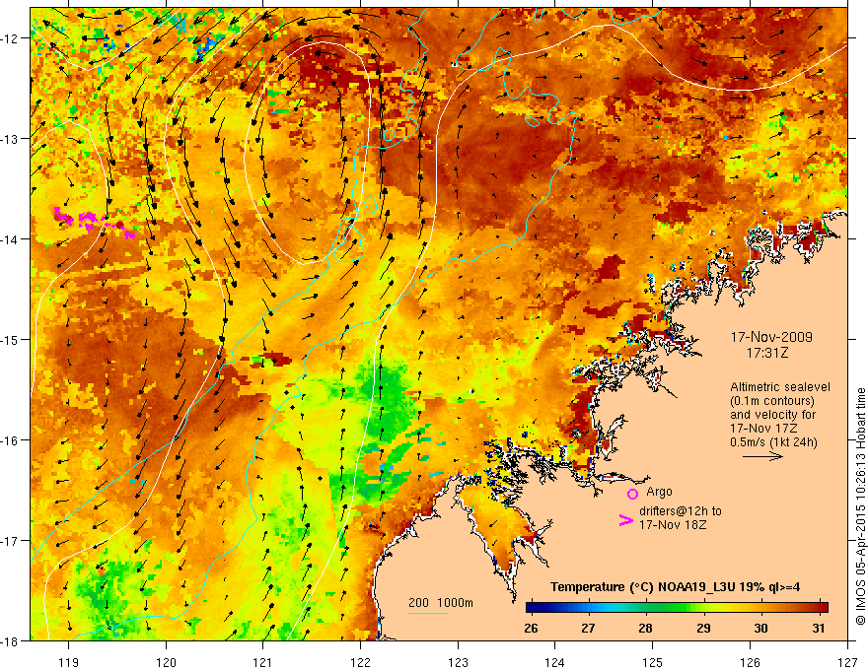Screen dimensions: 868x670
Task: Click the latitude axis label -13
Action: point(10,138)
